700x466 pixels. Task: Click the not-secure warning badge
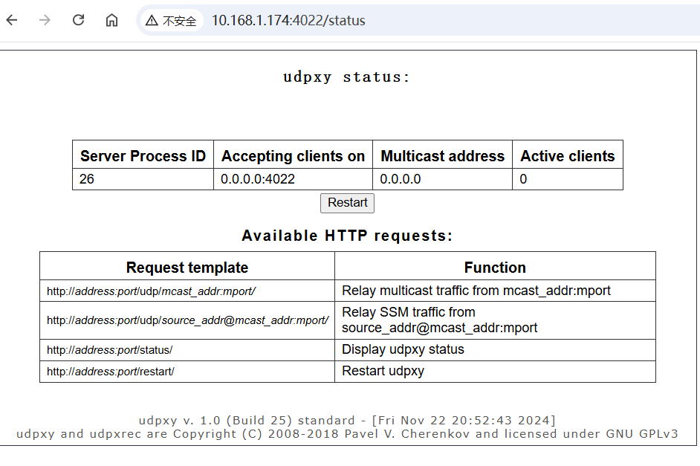pyautogui.click(x=172, y=21)
